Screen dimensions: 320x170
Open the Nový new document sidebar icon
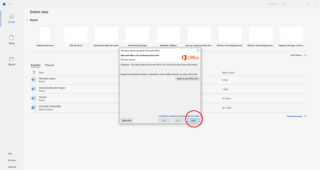(12, 38)
